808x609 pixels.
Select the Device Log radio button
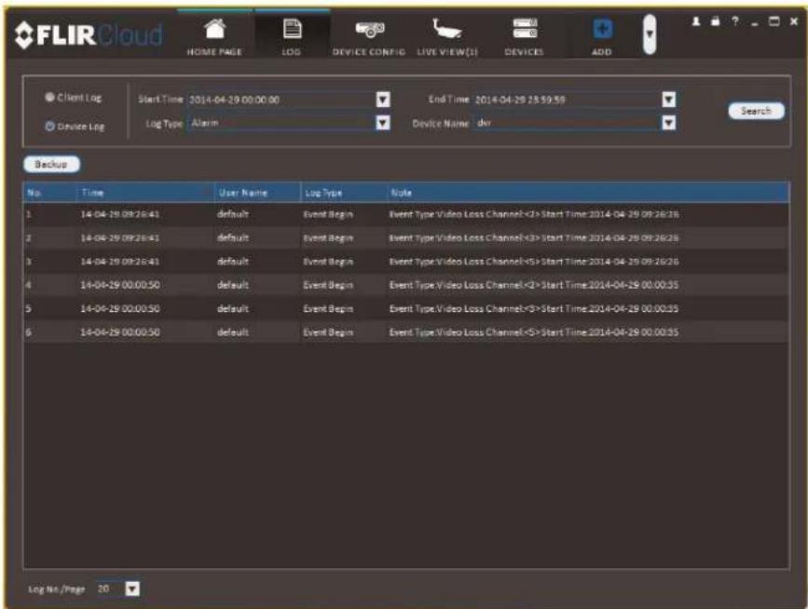(50, 126)
